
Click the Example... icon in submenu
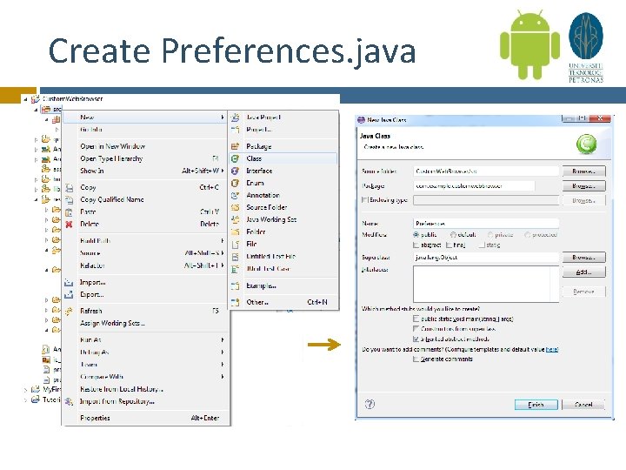[x=235, y=285]
